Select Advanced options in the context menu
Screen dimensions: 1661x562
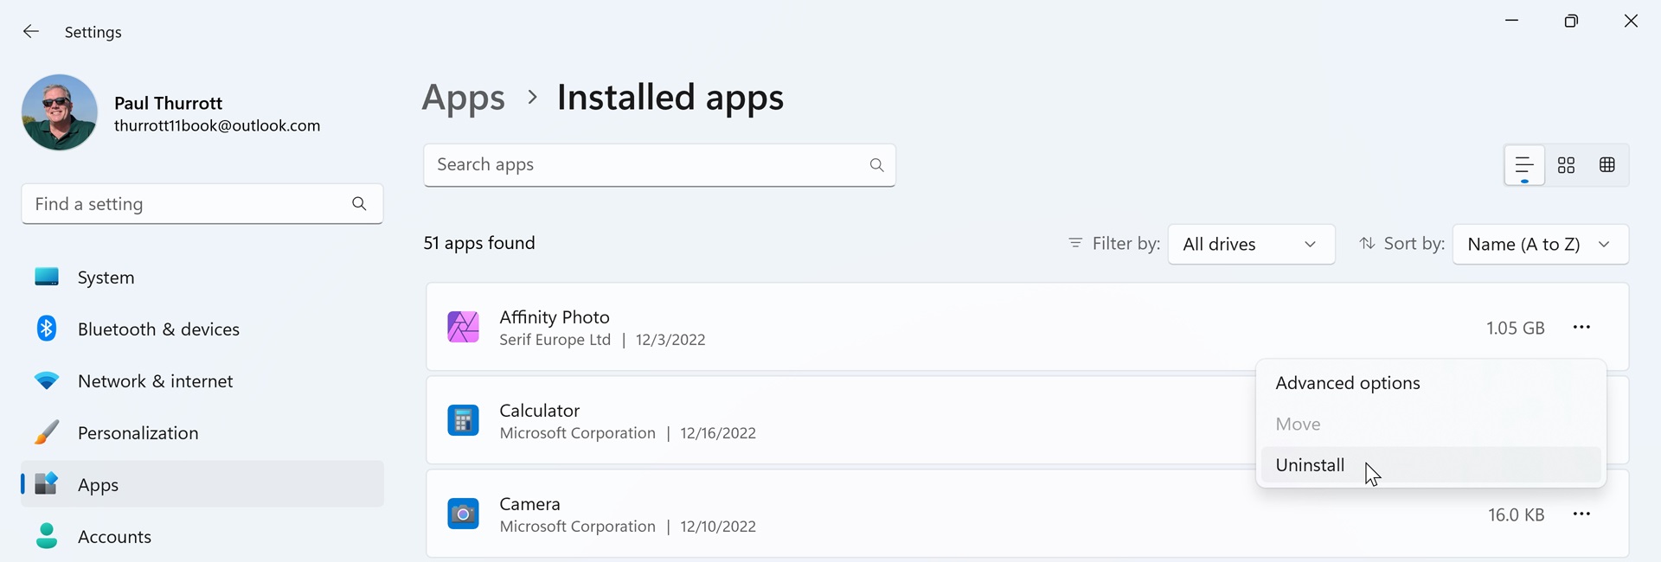point(1347,383)
